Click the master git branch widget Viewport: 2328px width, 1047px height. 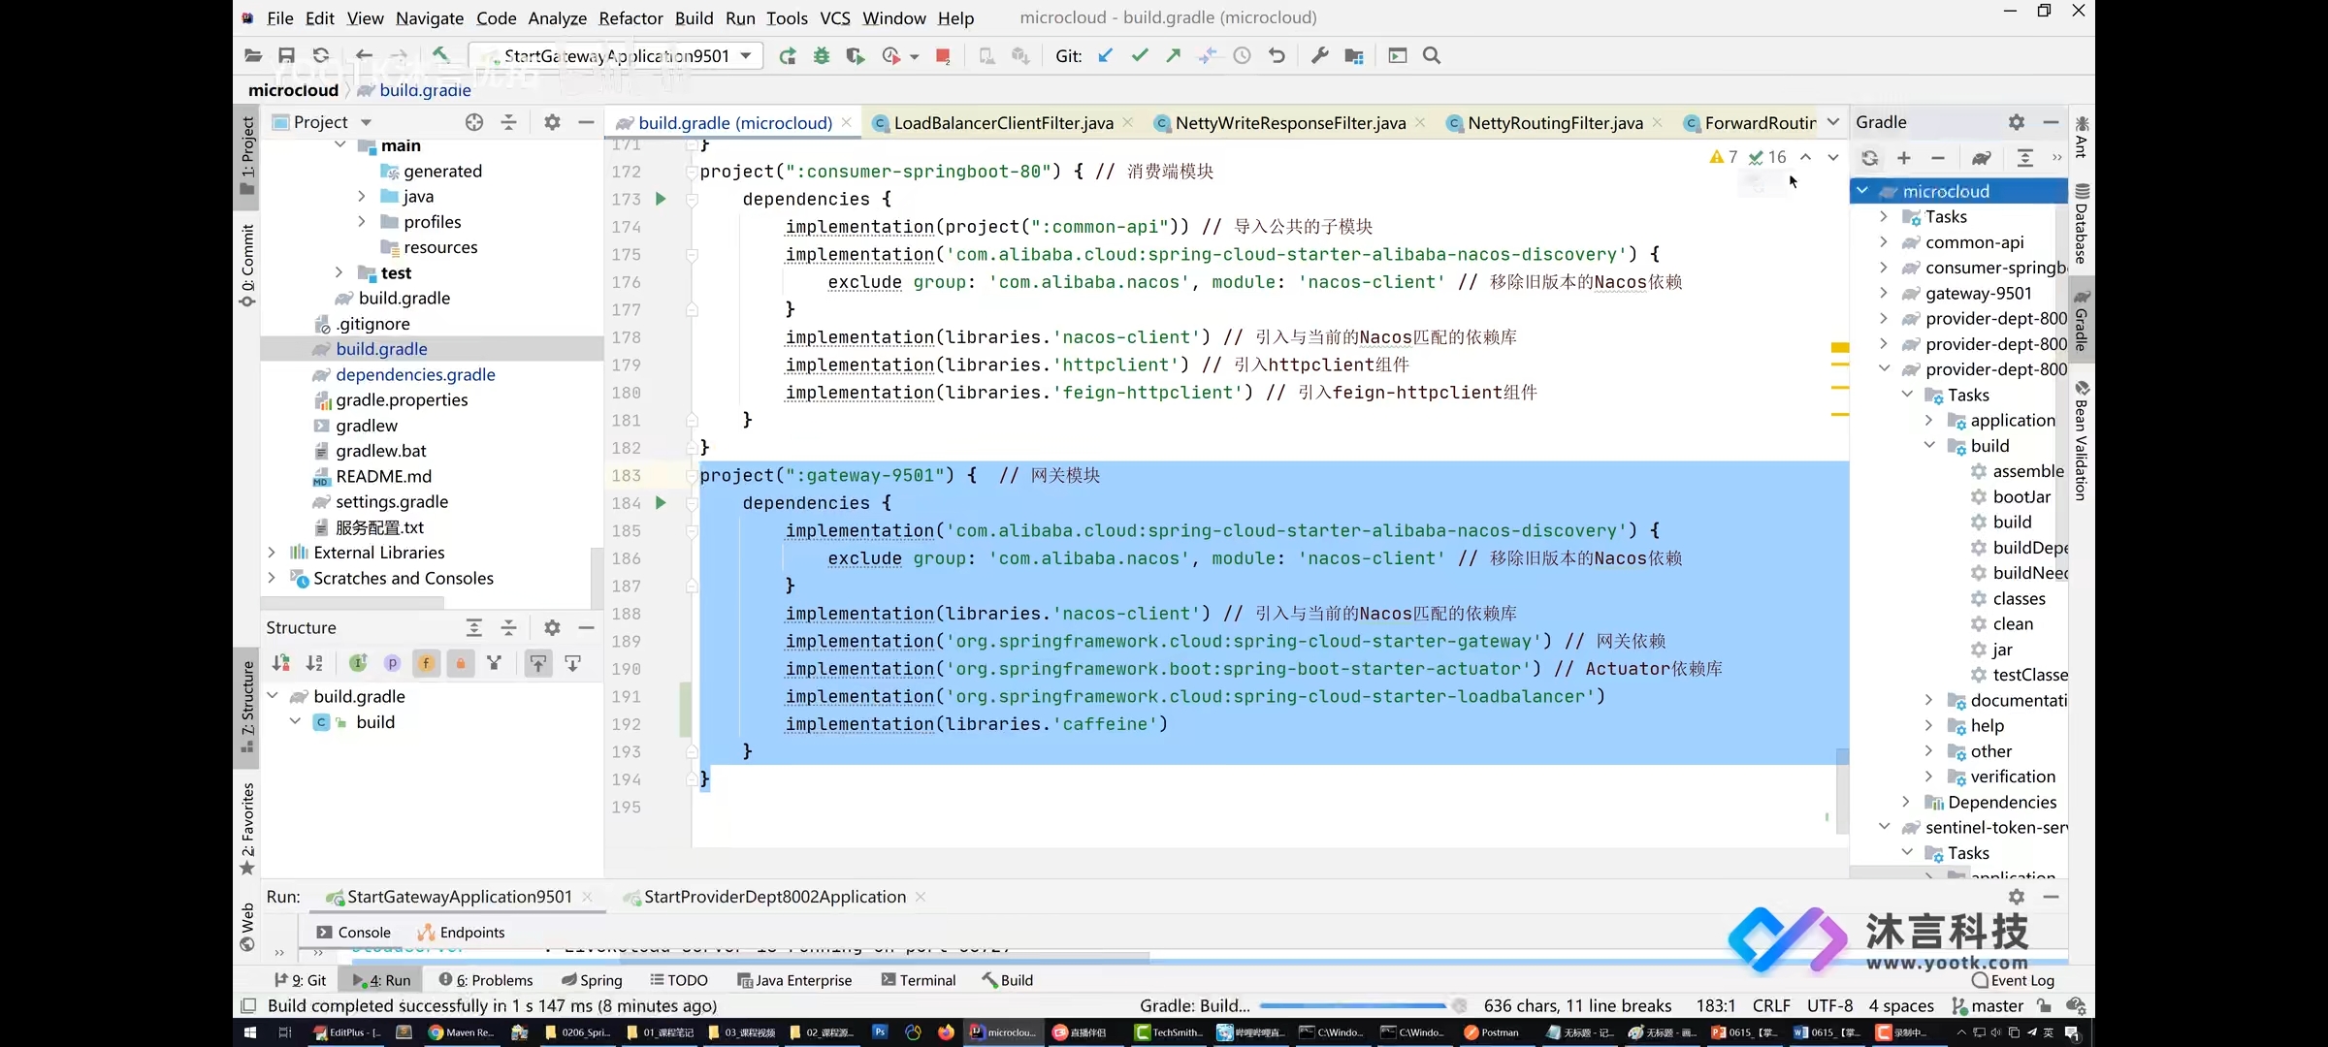(1988, 1005)
